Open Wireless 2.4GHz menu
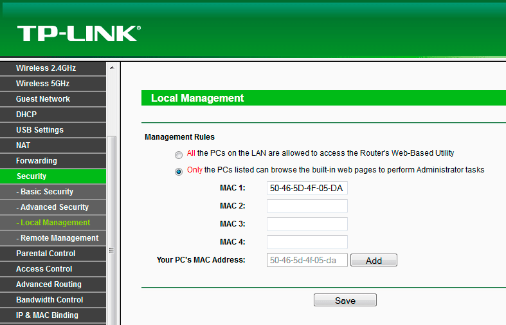Screen dimensions: 506x325 (45, 68)
